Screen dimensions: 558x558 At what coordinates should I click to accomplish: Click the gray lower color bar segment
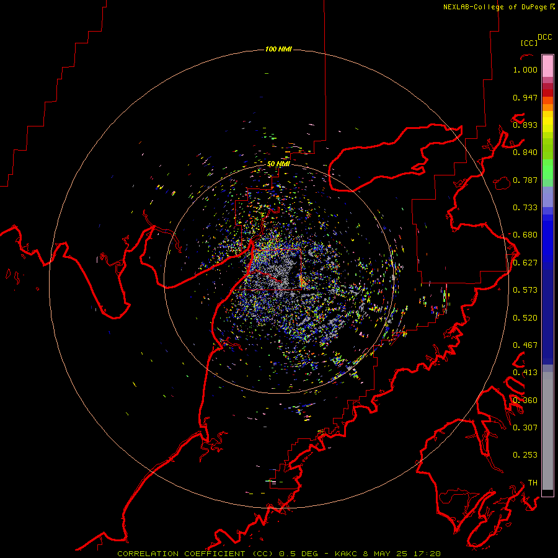[547, 431]
